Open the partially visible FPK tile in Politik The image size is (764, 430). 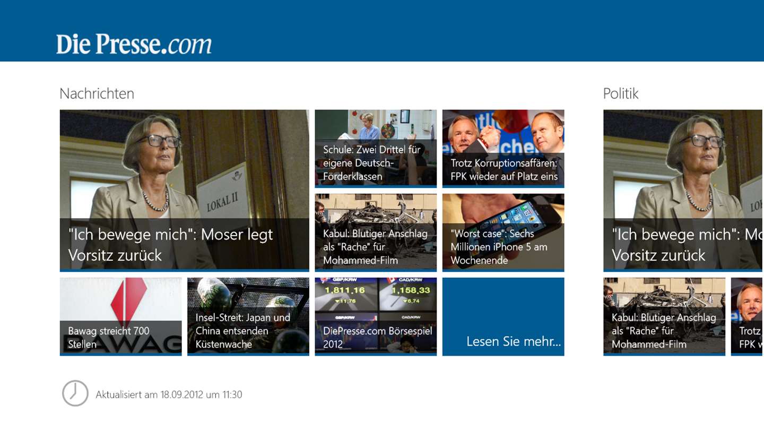748,316
